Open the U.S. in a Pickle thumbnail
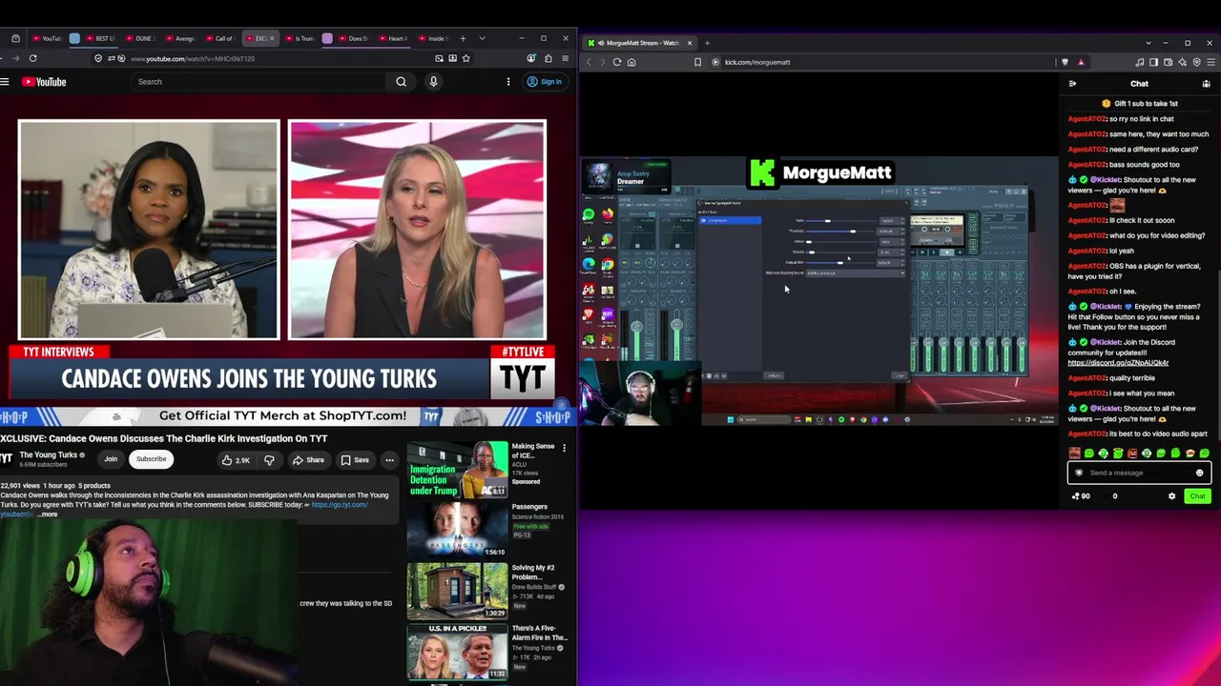 pyautogui.click(x=458, y=652)
